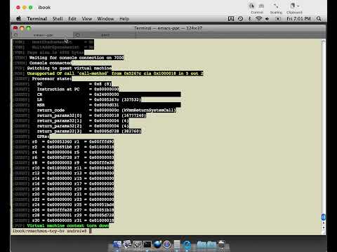Viewport: 337px width, 252px height.
Task: Click the MSR register value row
Action: [x=97, y=105]
